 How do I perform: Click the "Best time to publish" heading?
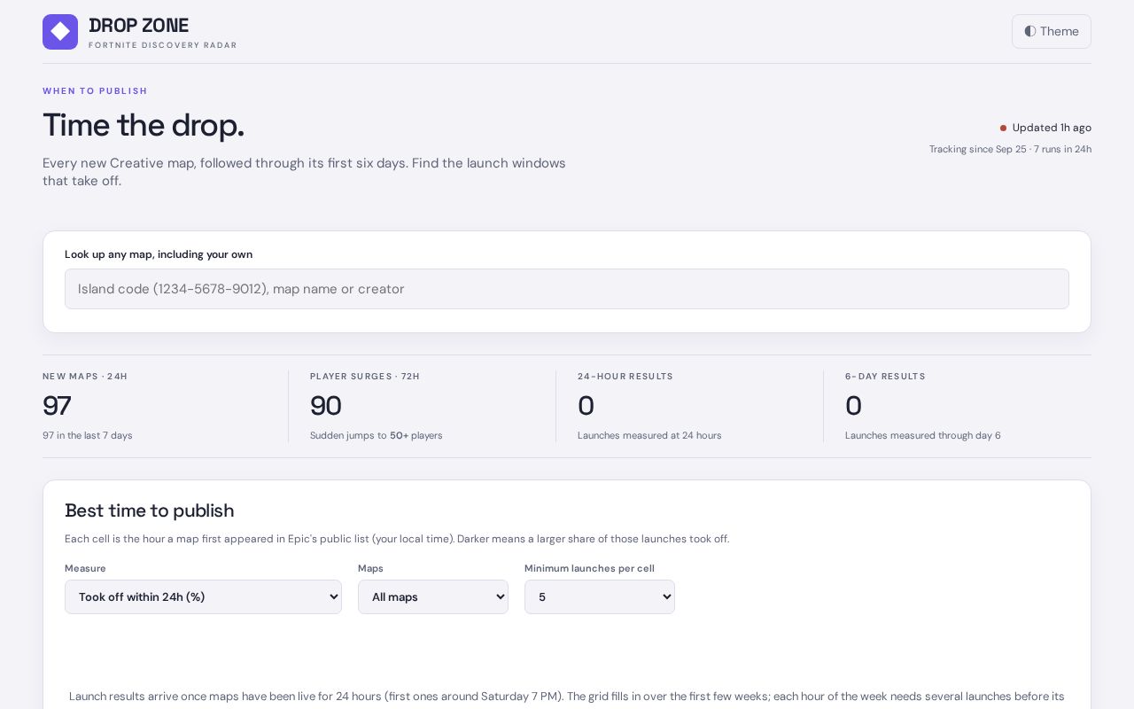pyautogui.click(x=149, y=510)
